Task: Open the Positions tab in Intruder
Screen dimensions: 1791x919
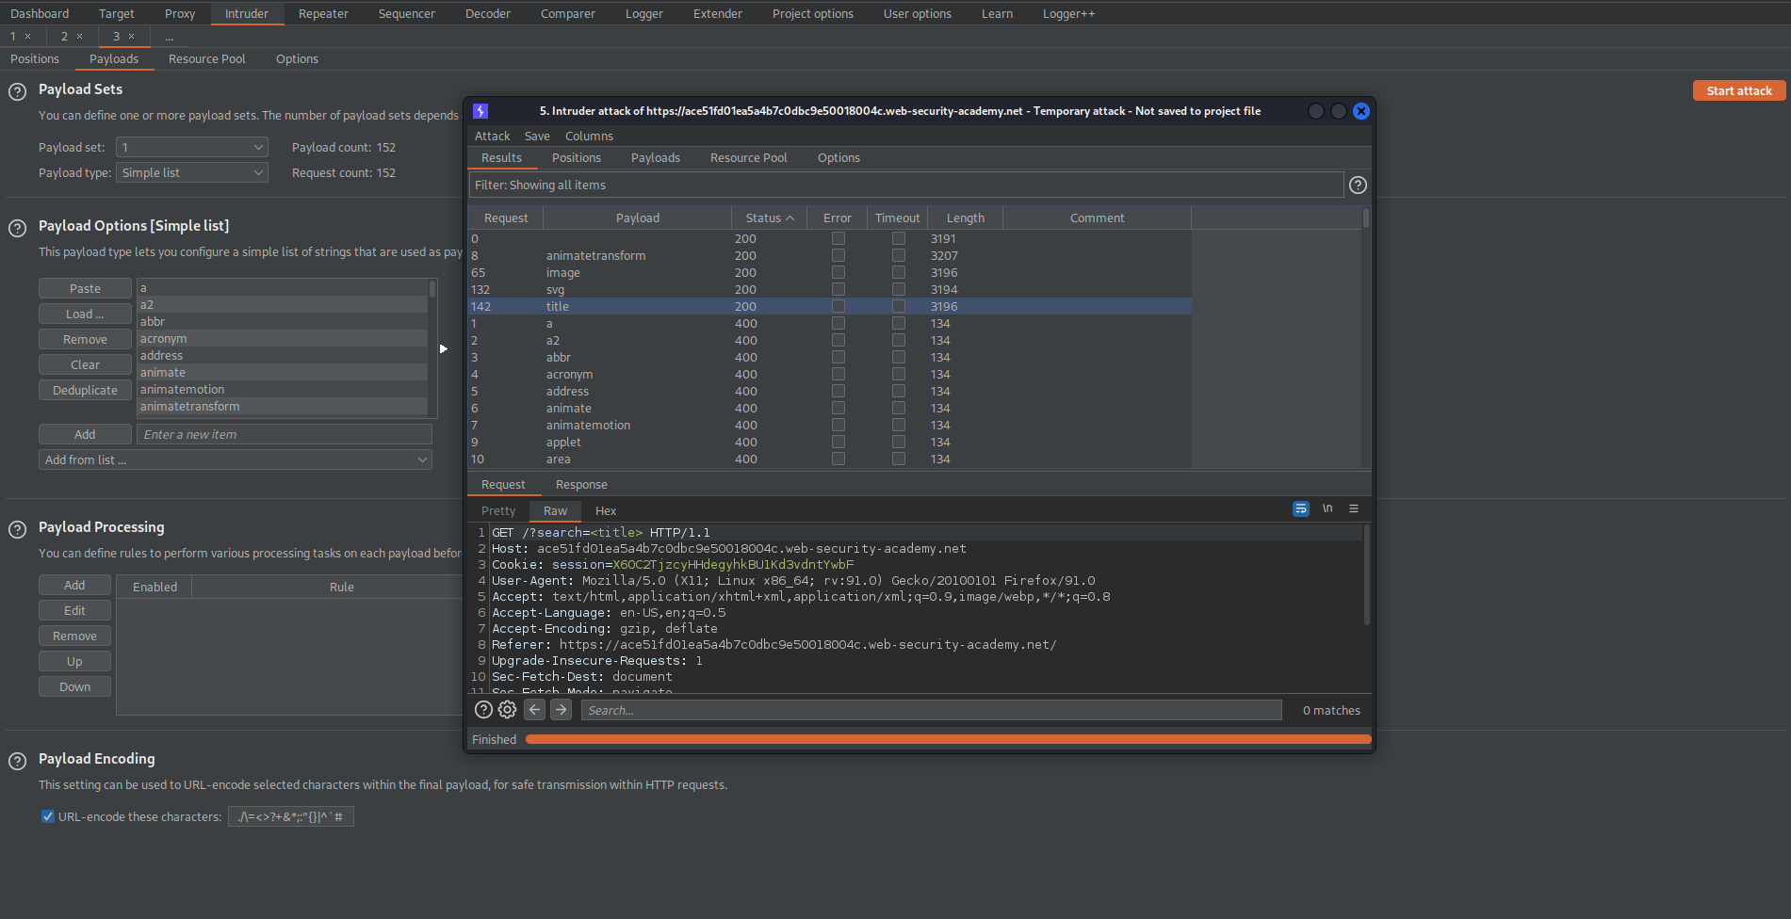Action: [35, 59]
